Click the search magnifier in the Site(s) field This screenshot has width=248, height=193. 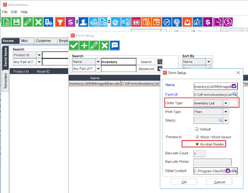[220, 120]
